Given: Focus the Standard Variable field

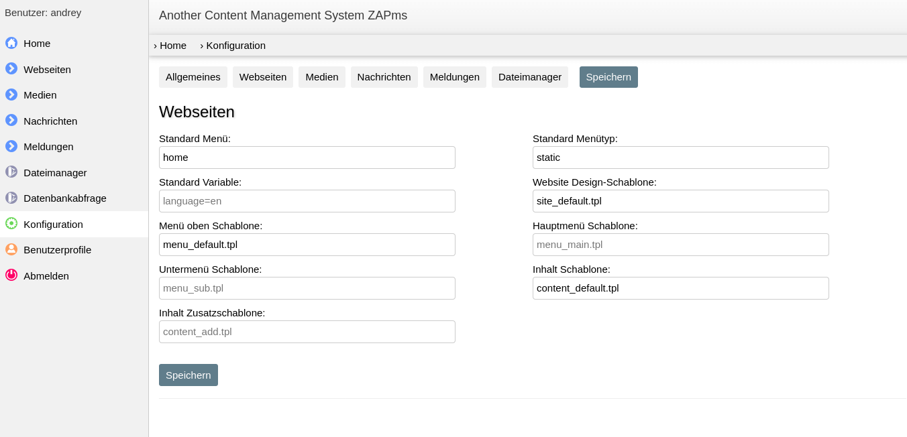Looking at the screenshot, I should click(x=307, y=201).
